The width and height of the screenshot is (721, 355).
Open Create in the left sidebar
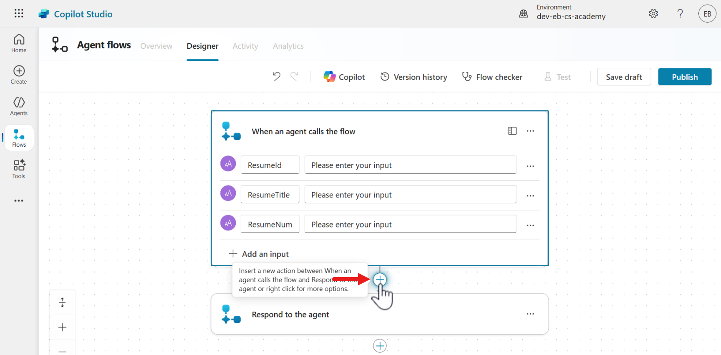pos(19,75)
